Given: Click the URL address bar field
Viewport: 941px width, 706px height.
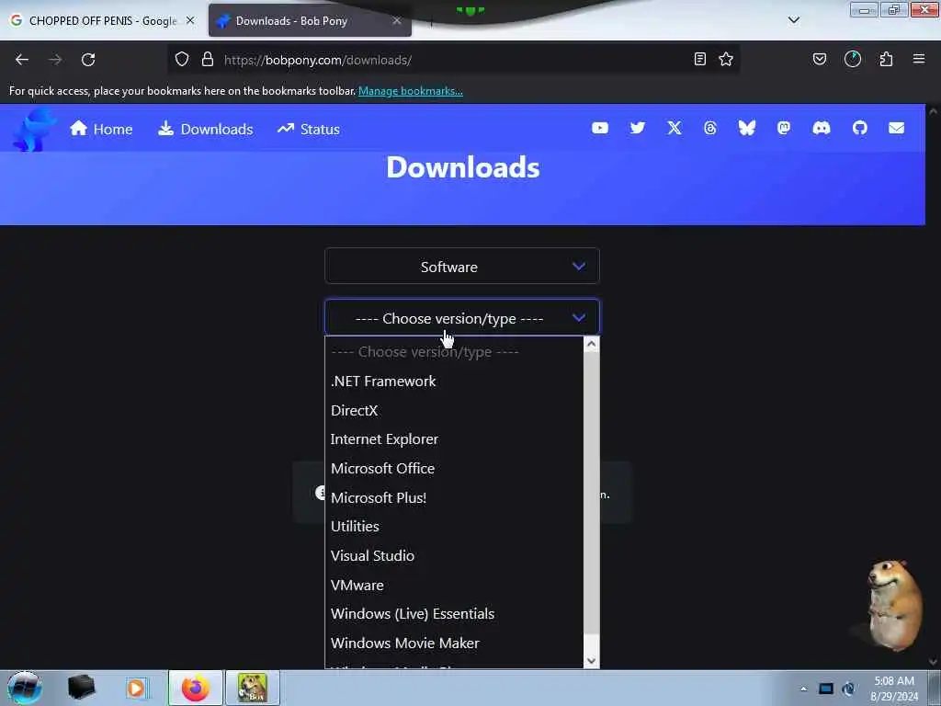Looking at the screenshot, I should point(456,60).
